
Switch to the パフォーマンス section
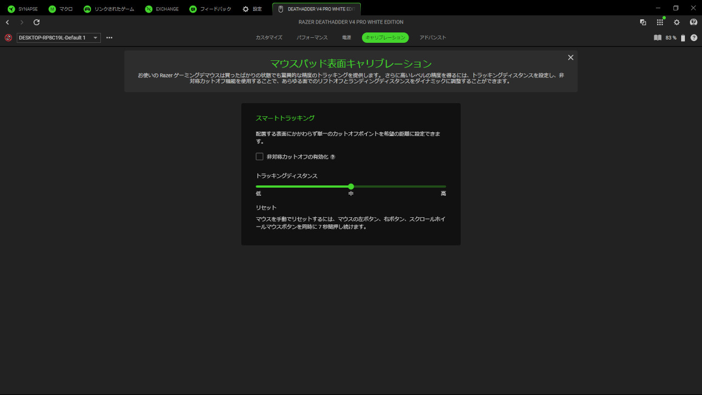312,38
